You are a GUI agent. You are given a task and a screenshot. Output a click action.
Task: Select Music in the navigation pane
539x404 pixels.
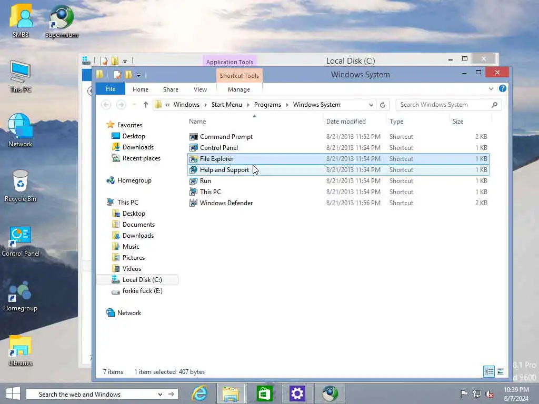[x=126, y=247]
